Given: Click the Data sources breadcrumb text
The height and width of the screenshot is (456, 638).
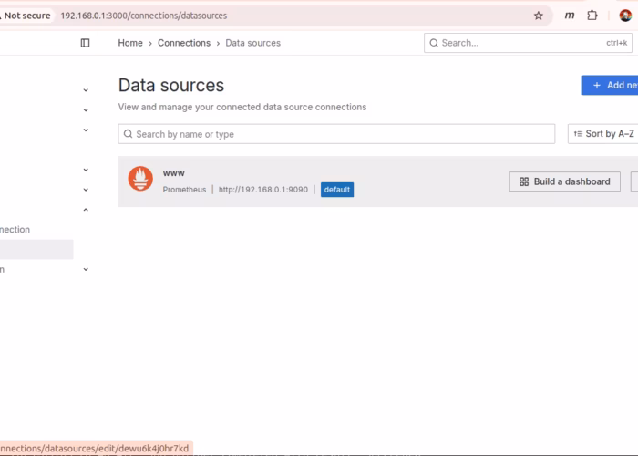Looking at the screenshot, I should click(x=252, y=43).
